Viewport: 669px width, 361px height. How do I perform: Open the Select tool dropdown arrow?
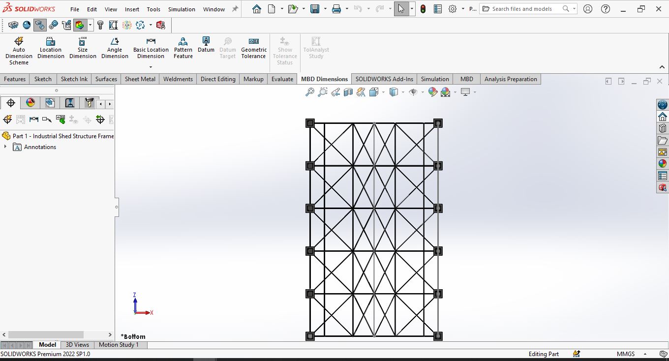412,9
